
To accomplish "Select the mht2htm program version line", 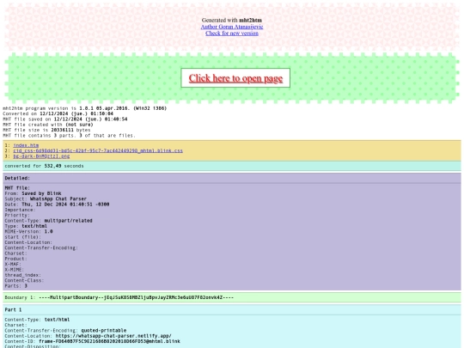I will [x=84, y=108].
